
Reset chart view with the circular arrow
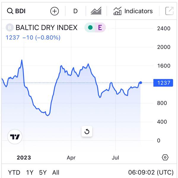point(87,131)
